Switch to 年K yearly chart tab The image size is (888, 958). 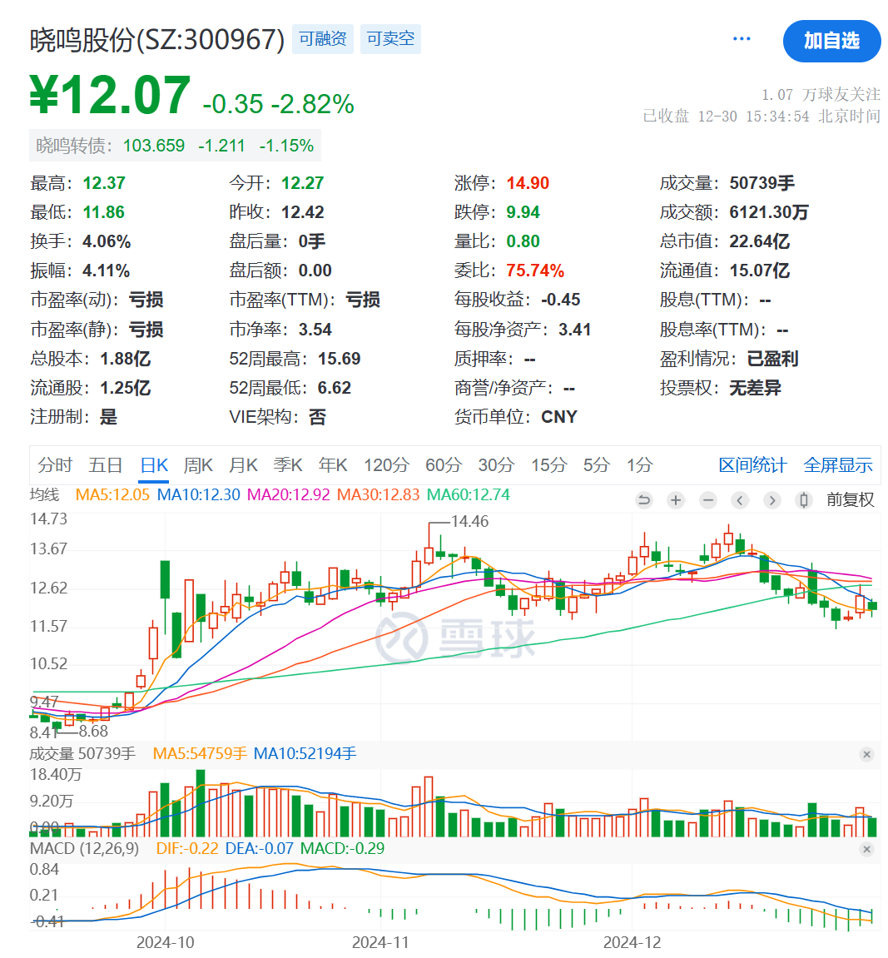tap(333, 465)
